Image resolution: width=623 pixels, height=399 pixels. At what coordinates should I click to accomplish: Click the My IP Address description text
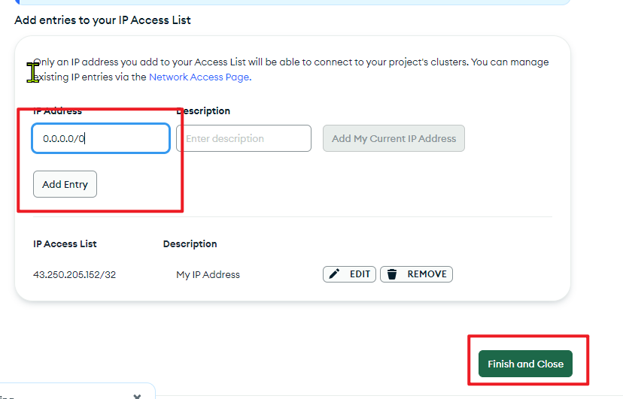[x=208, y=274]
